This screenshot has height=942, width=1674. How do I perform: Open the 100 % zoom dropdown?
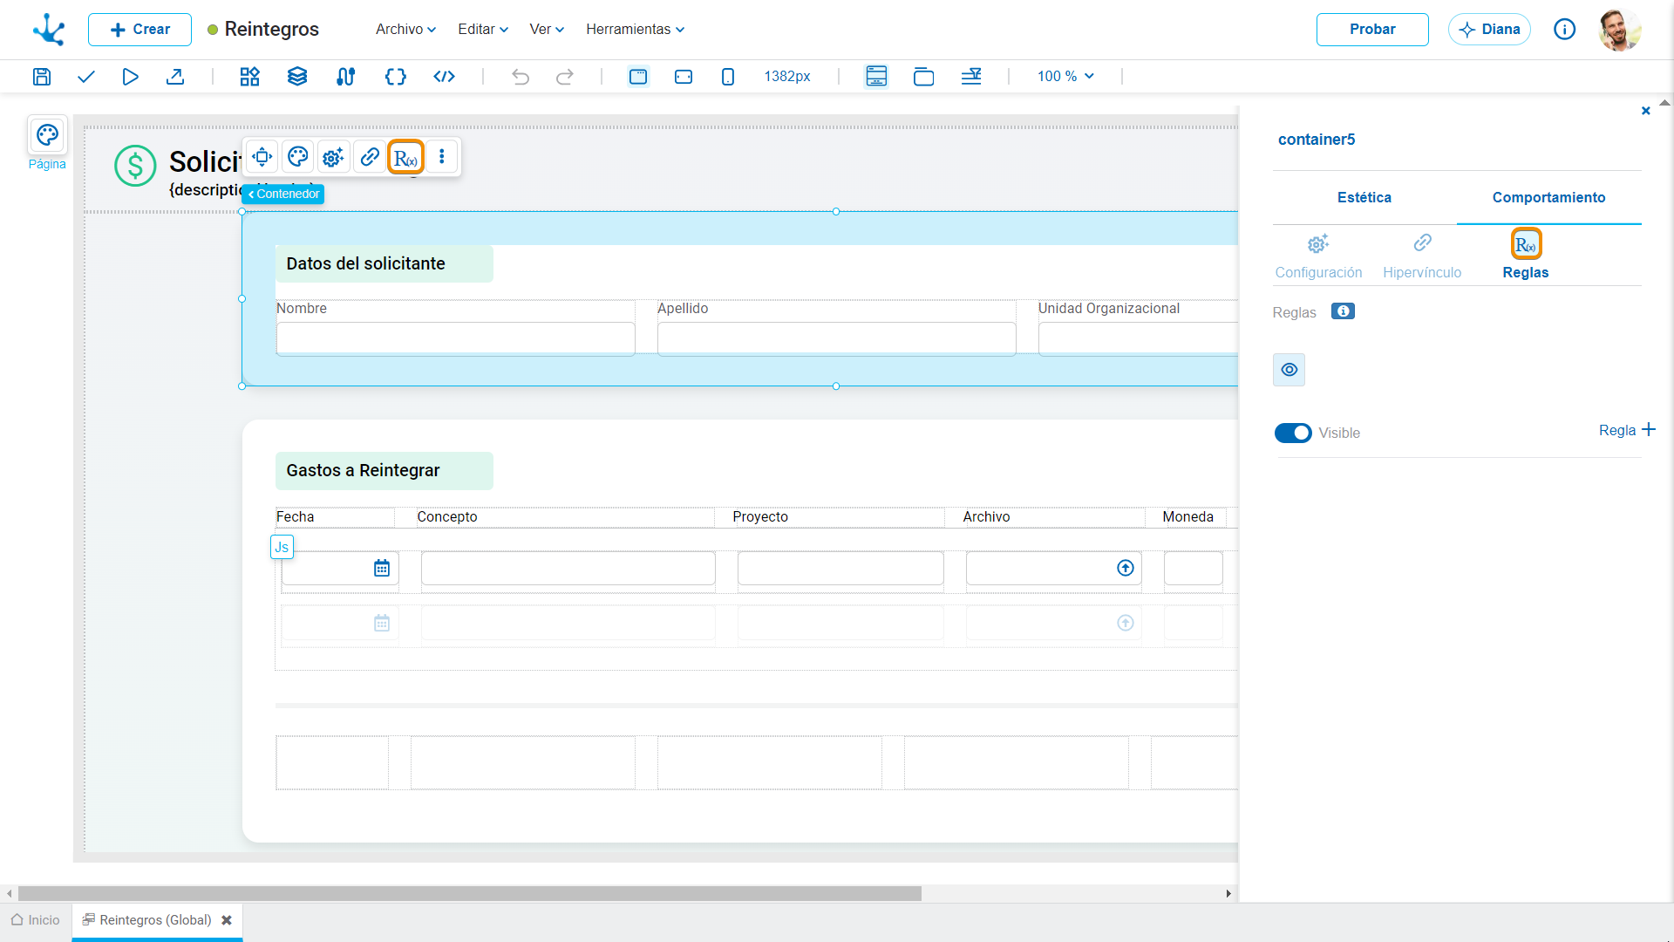pos(1065,77)
